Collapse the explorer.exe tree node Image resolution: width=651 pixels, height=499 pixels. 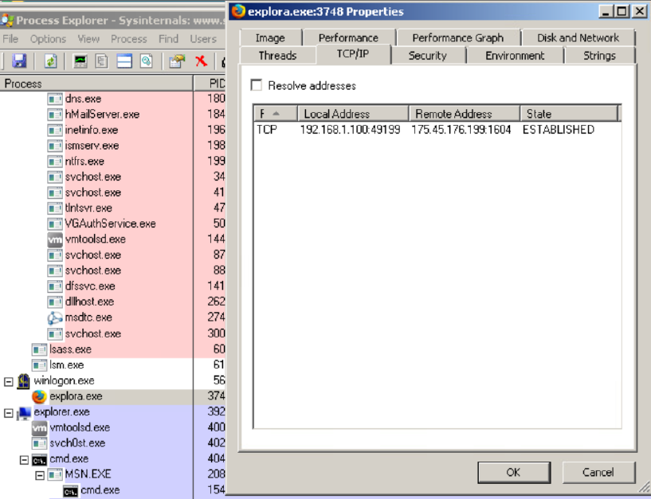[8, 413]
